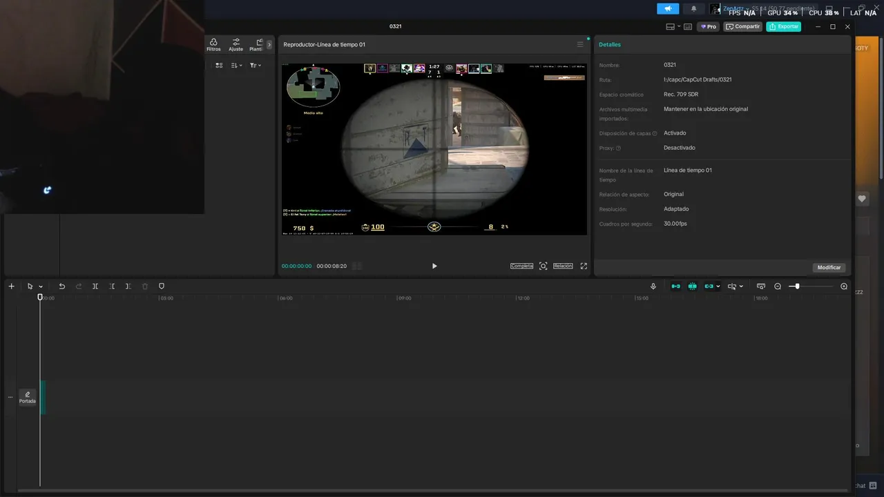Click the project path text in Detalles
The width and height of the screenshot is (884, 497).
pos(698,79)
